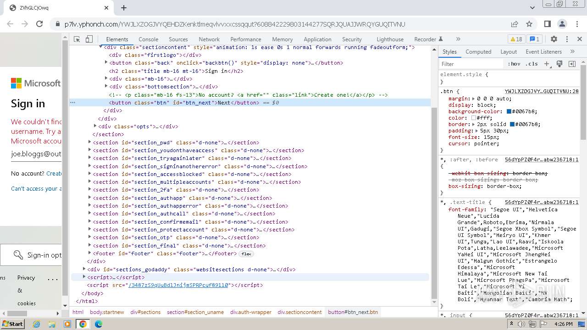Viewport: 587px width, 330px height.
Task: Click the Sign-in options button on page
Action: tap(31, 255)
